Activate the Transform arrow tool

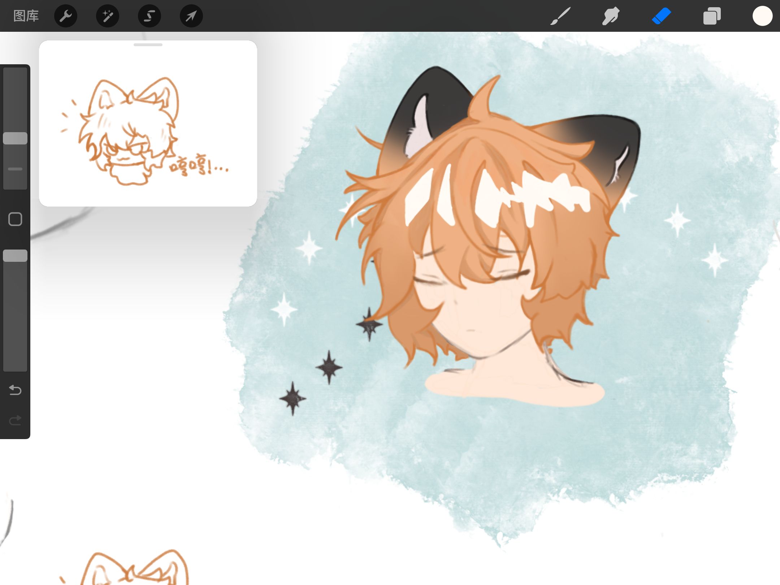191,16
